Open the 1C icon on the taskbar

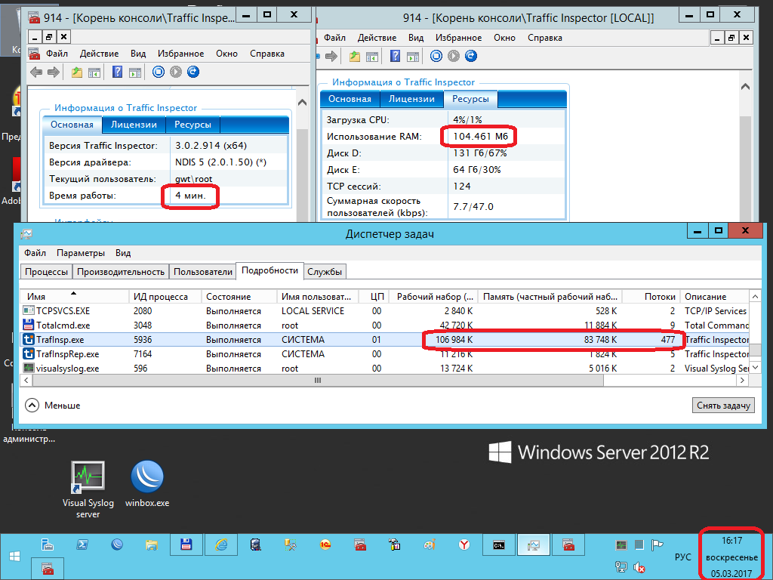click(x=325, y=545)
